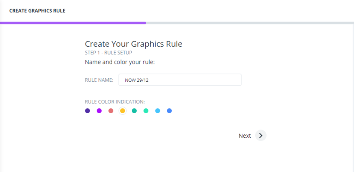Pick the light sky blue color
Screen dimensions: 354x172
[157, 111]
